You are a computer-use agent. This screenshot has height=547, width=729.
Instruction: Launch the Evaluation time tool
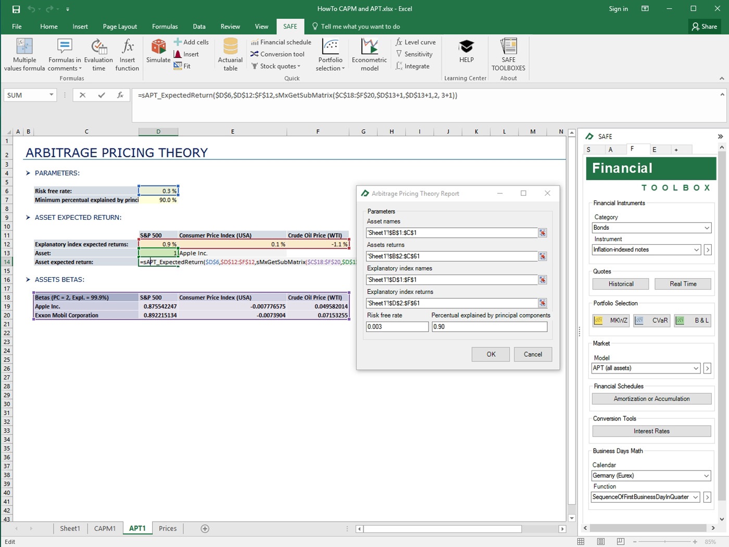point(98,55)
